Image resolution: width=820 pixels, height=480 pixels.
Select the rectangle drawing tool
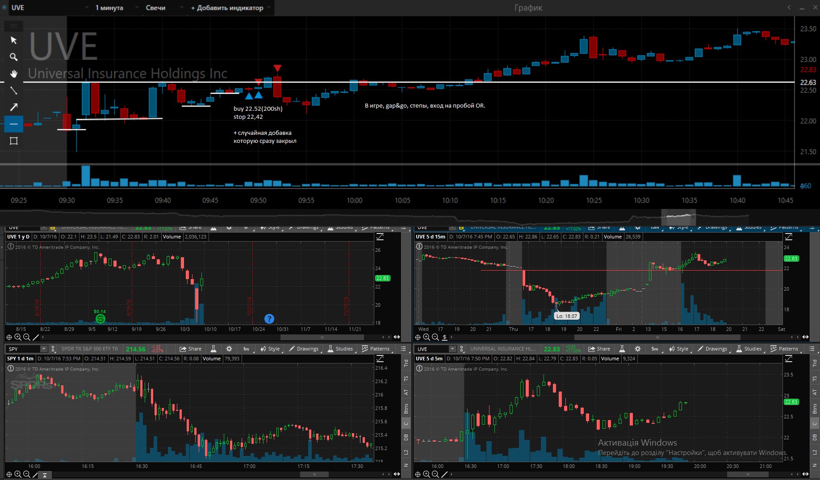[x=13, y=141]
